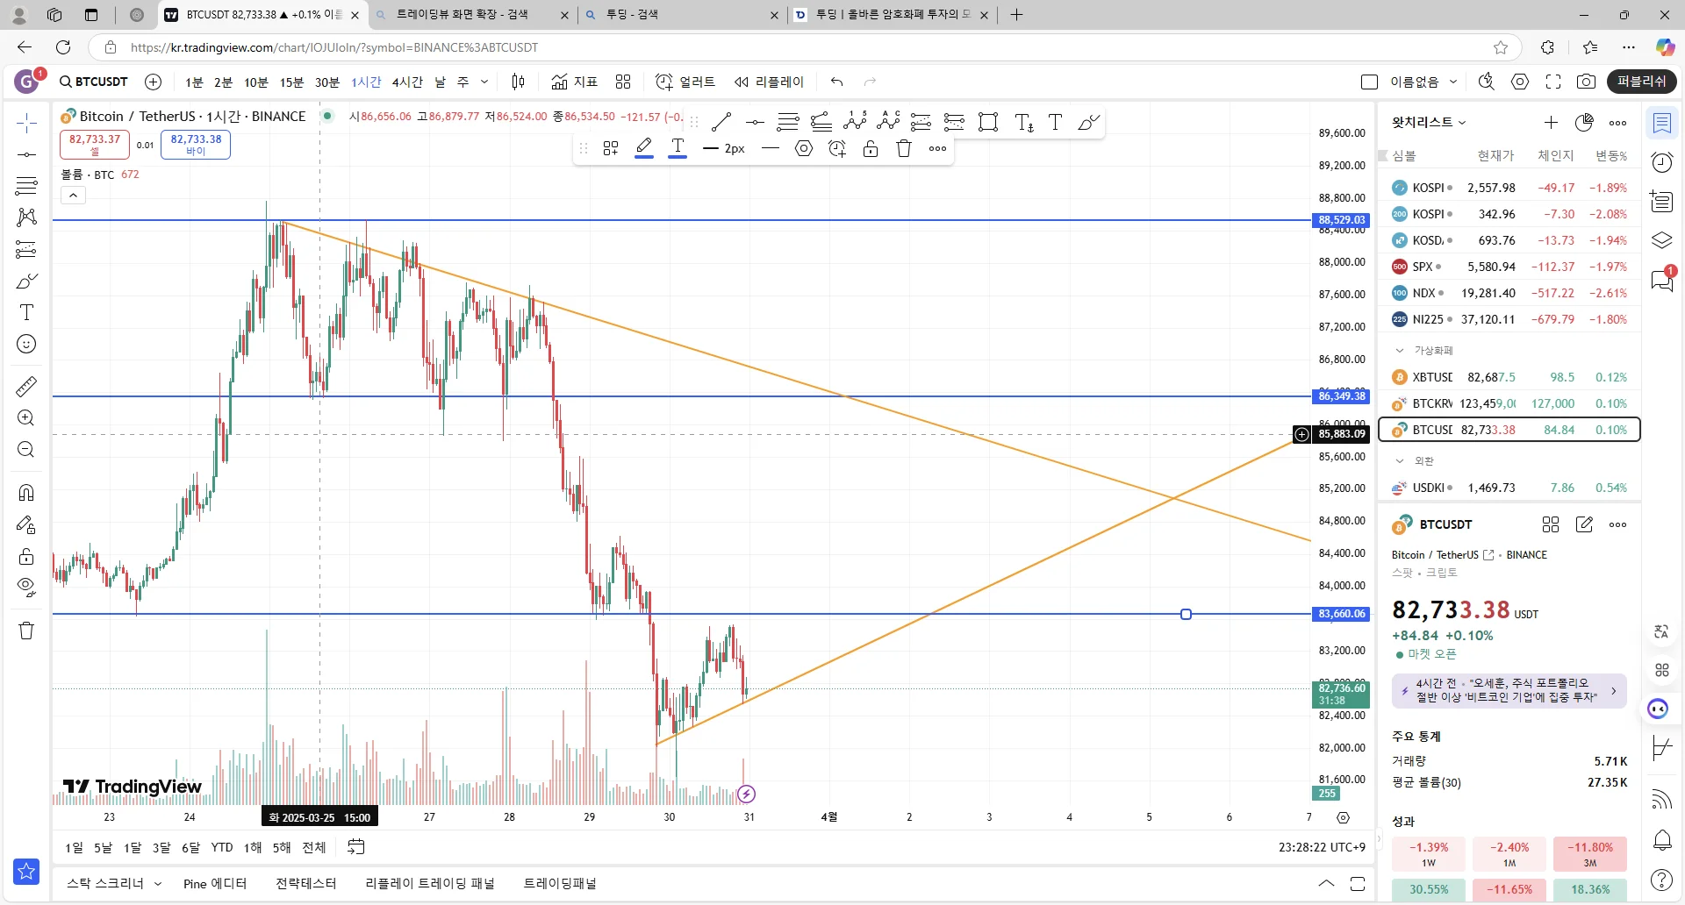This screenshot has width=1685, height=905.
Task: Collapse the 가상화폐 watchlist section
Action: pos(1400,350)
